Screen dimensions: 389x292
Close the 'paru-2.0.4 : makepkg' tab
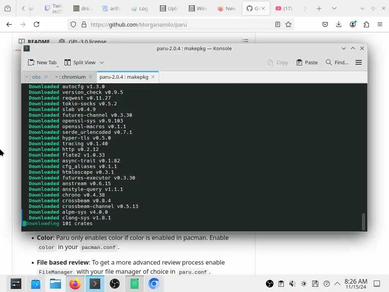(153, 77)
